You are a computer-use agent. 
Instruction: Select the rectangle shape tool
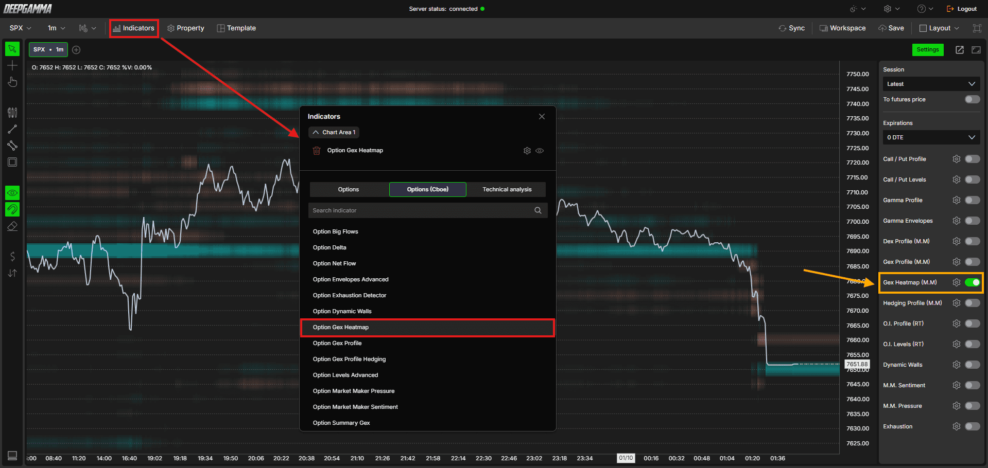point(12,162)
